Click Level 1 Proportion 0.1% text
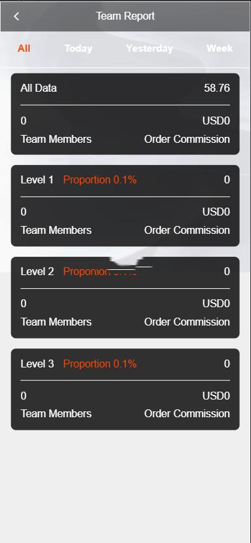The image size is (251, 543). pyautogui.click(x=100, y=179)
